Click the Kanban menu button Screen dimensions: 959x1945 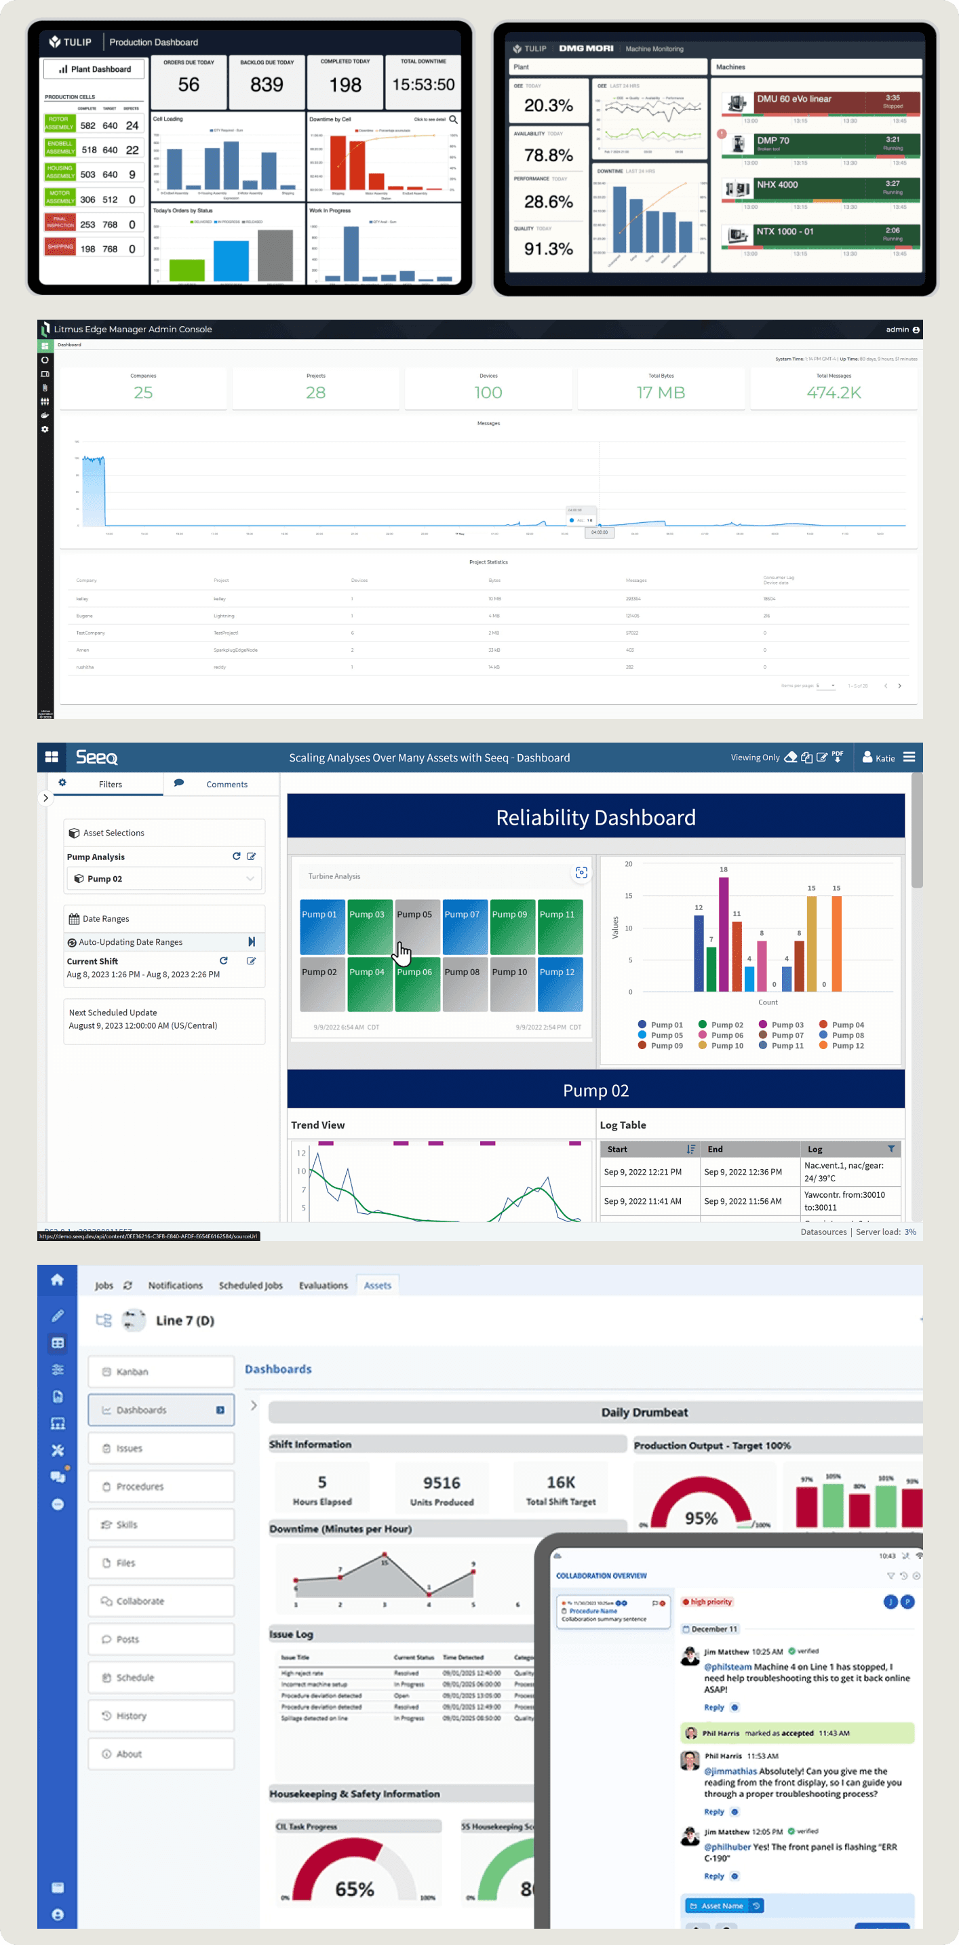[161, 1371]
